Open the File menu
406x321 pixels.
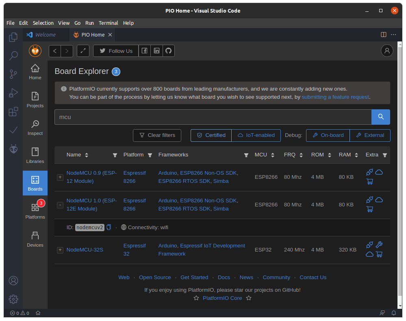pyautogui.click(x=11, y=23)
